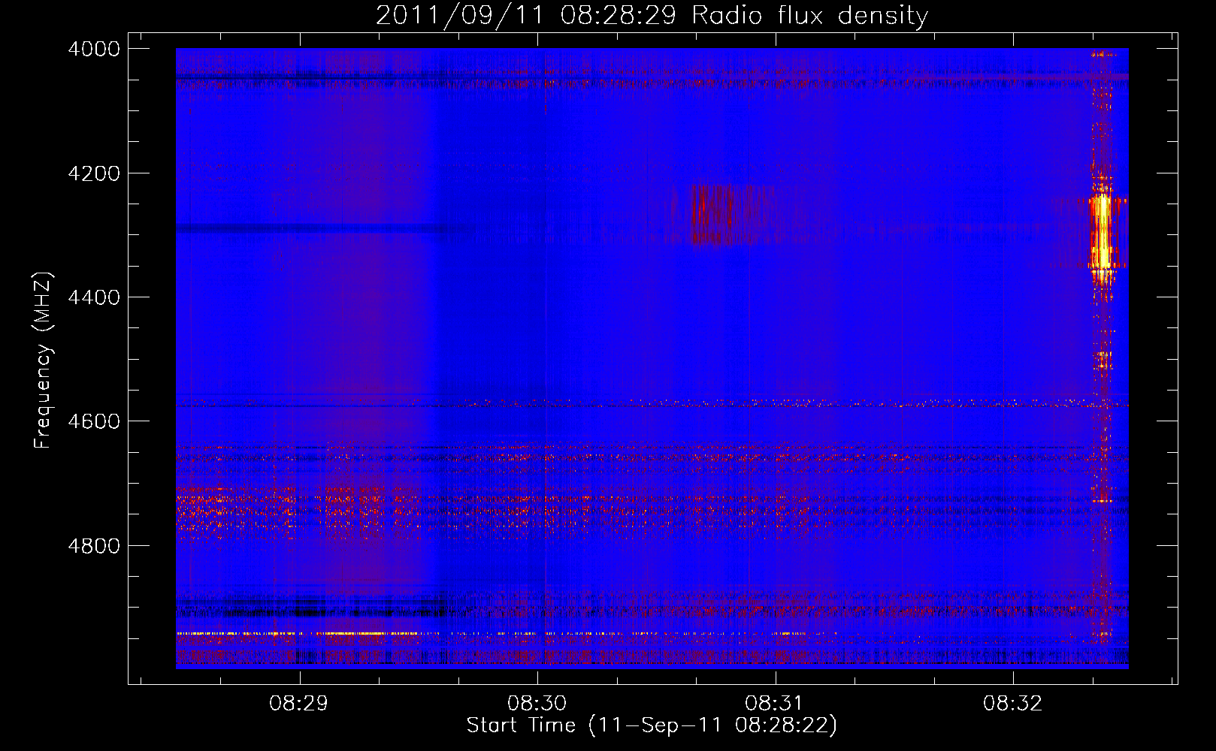Viewport: 1216px width, 751px height.
Task: Click the 4600 frequency tick label
Action: click(x=94, y=421)
